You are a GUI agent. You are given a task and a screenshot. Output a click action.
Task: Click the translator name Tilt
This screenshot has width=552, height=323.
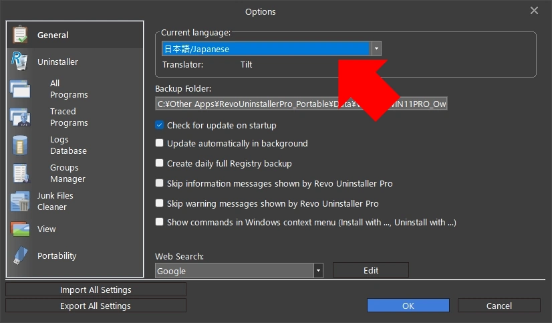(247, 64)
